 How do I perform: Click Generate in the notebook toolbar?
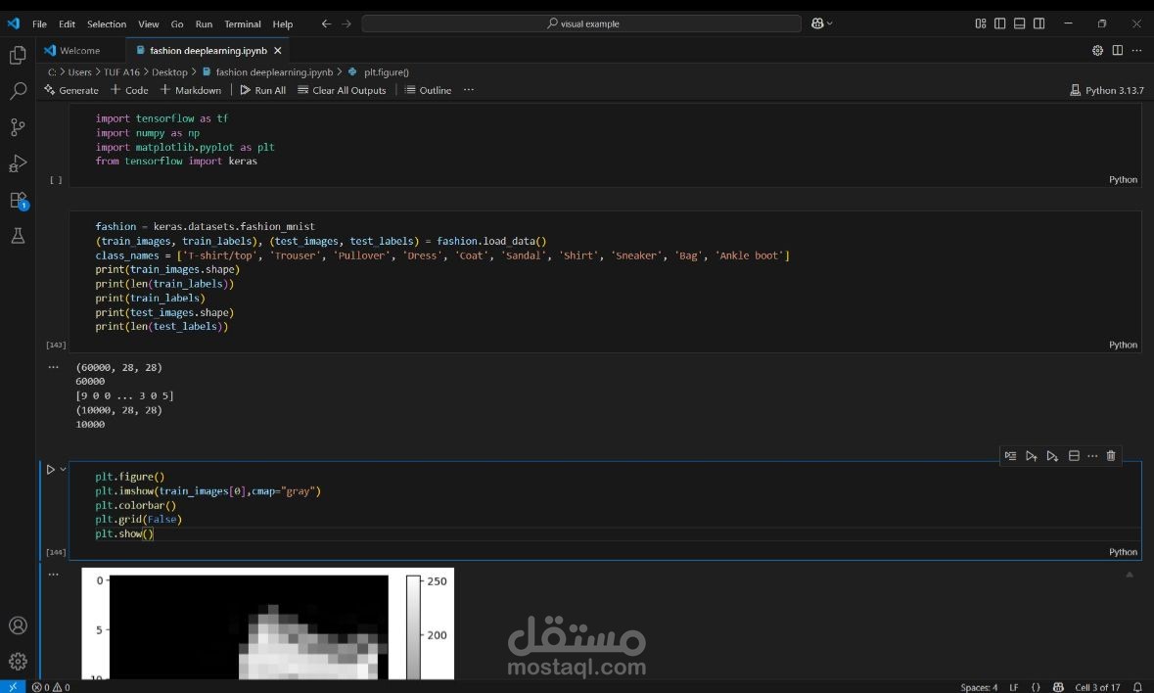click(71, 90)
